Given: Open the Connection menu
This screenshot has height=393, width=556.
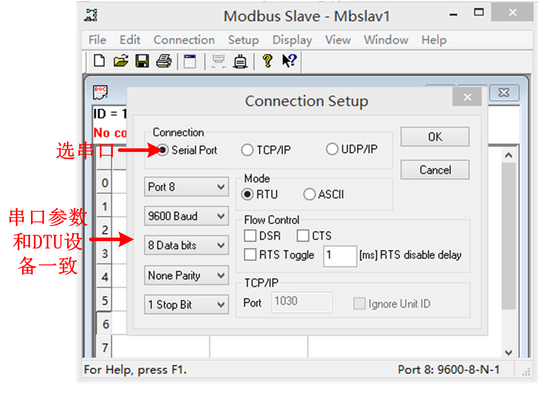Looking at the screenshot, I should coord(184,40).
